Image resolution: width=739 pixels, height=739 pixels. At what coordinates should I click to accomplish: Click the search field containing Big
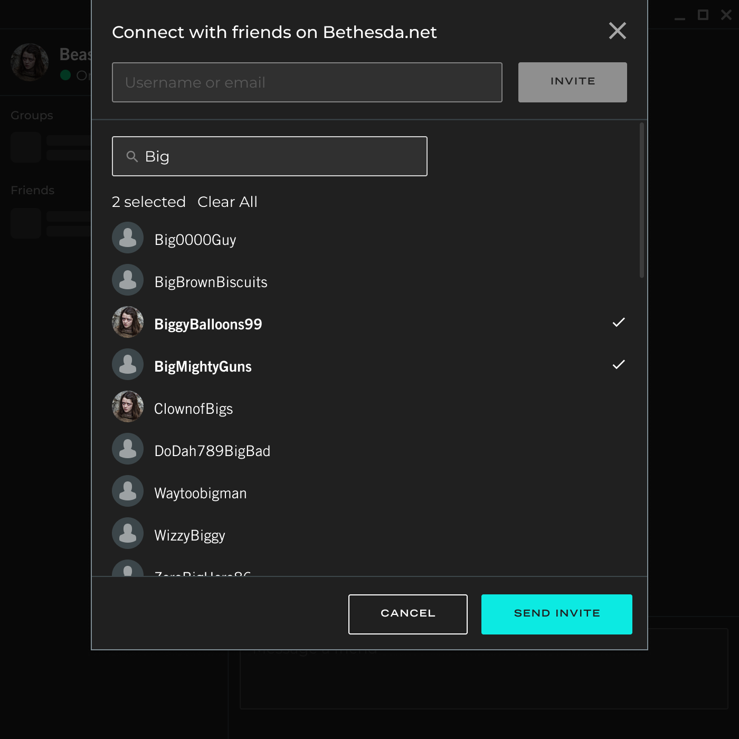pos(269,156)
